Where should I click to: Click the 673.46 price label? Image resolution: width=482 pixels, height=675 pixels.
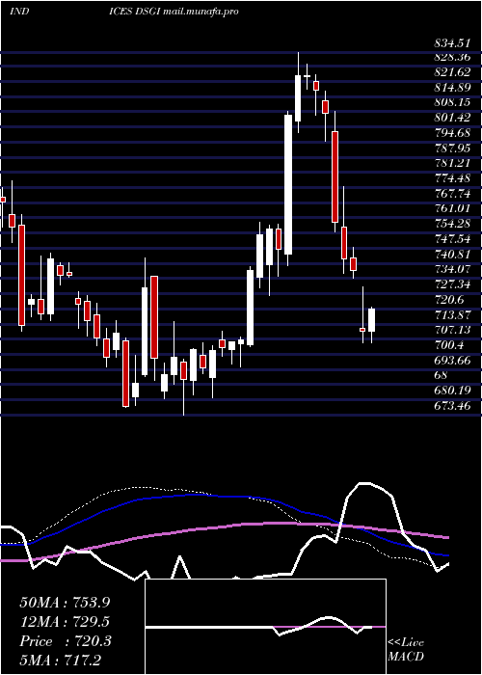point(452,406)
